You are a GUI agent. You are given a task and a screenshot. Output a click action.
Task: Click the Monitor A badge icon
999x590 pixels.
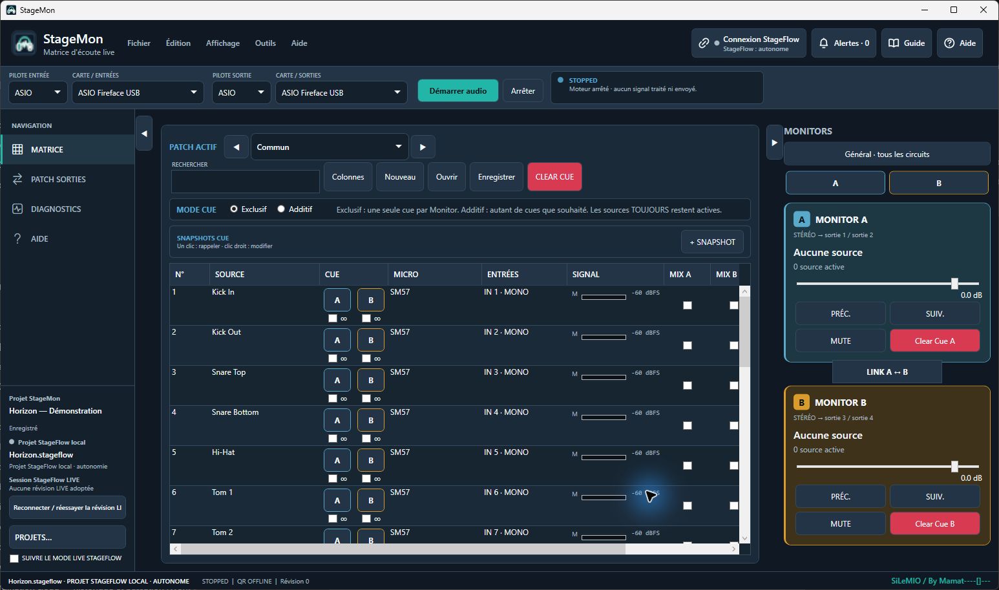pyautogui.click(x=801, y=219)
